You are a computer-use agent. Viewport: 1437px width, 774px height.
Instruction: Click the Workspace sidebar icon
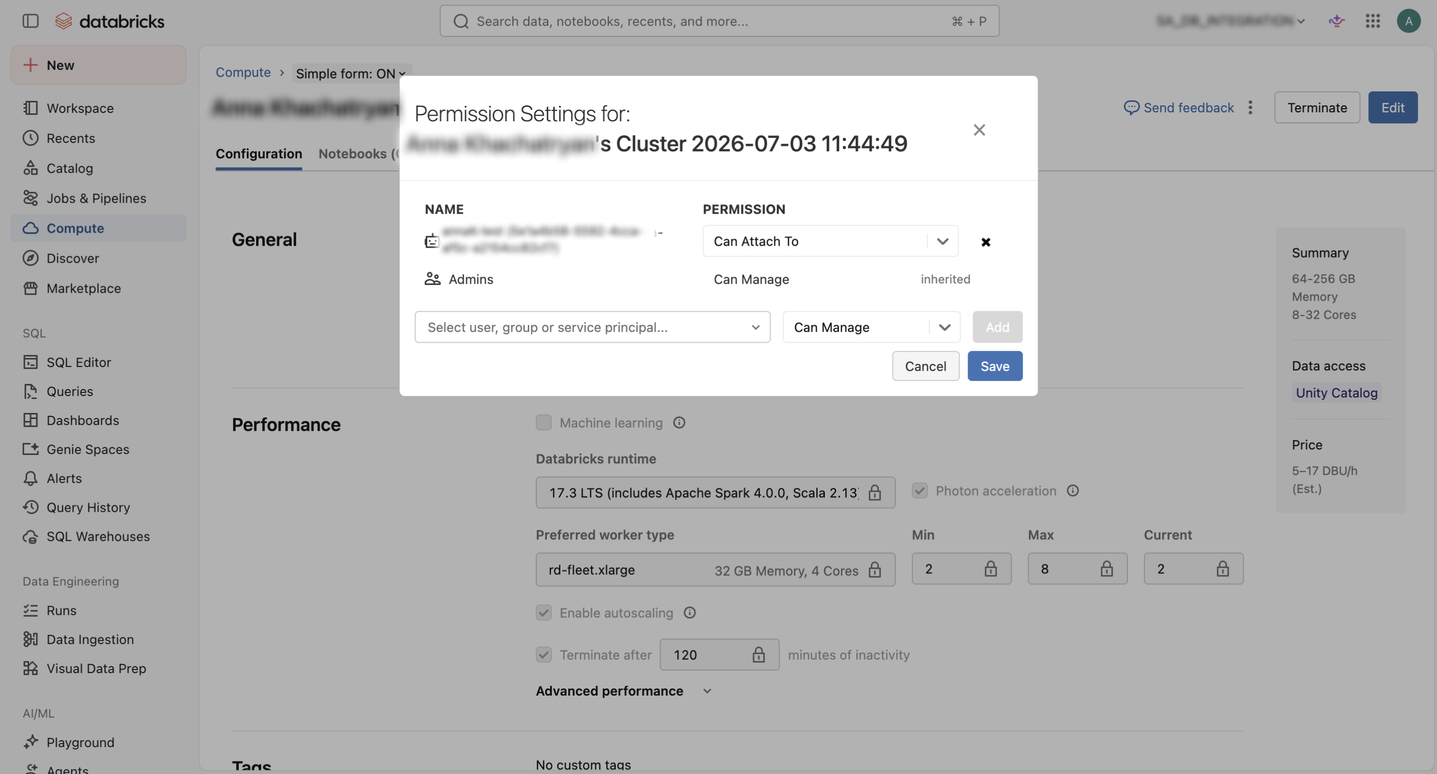[x=30, y=108]
